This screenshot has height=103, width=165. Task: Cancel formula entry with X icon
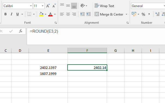[x=1, y=31]
